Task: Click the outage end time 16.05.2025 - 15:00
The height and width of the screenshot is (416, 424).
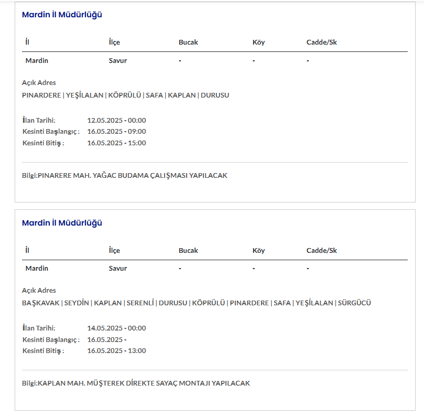Action: pyautogui.click(x=116, y=143)
